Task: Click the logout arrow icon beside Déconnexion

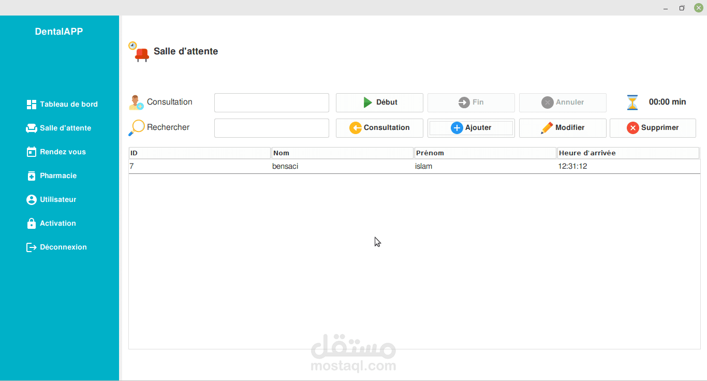Action: coord(31,247)
